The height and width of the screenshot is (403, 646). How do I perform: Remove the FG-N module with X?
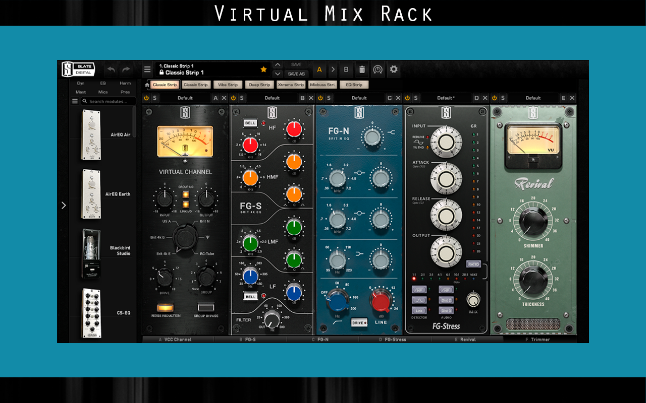[x=398, y=98]
